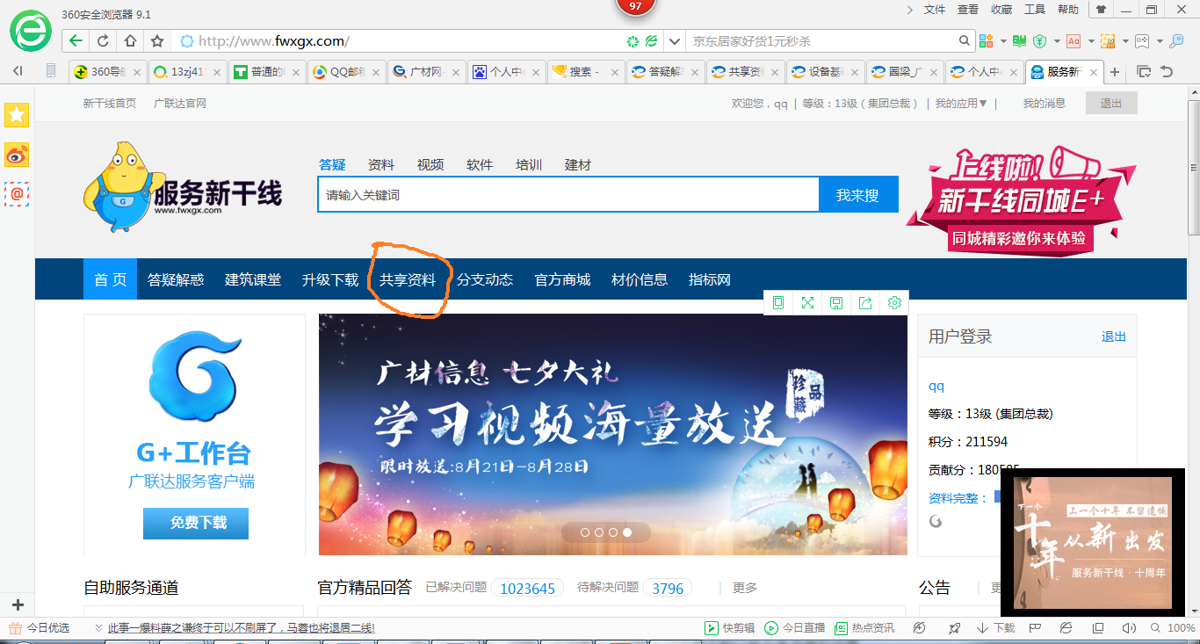1200x644 pixels.
Task: Click the share icon in the floating toolbar
Action: pos(865,302)
